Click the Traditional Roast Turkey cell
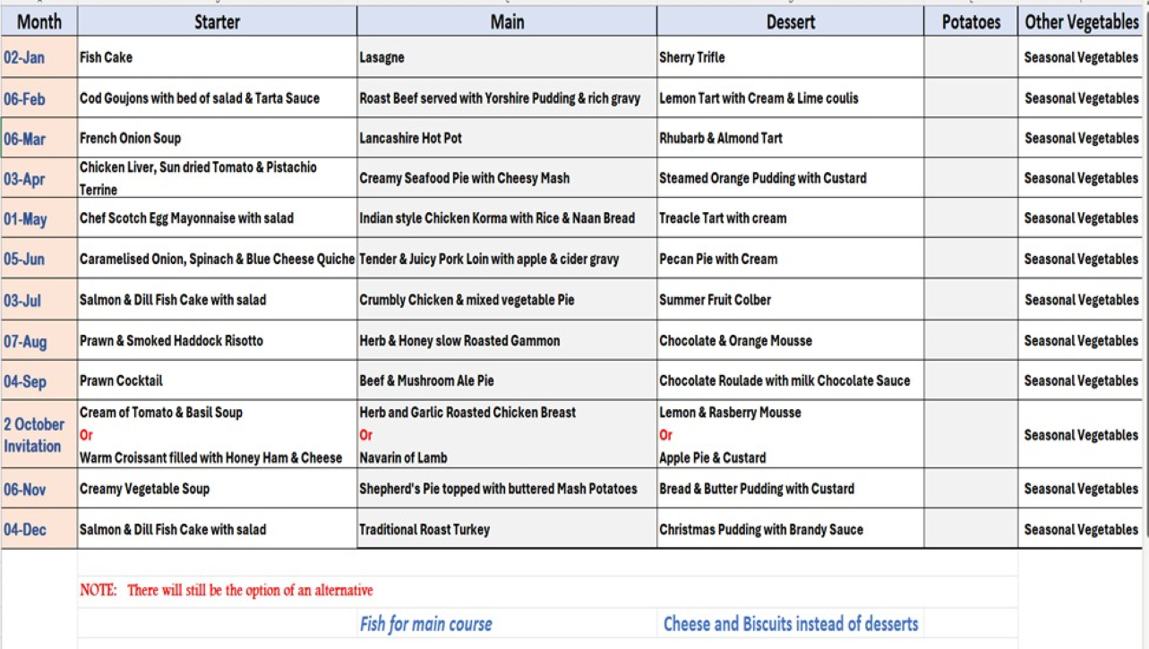This screenshot has width=1149, height=649. pyautogui.click(x=424, y=529)
